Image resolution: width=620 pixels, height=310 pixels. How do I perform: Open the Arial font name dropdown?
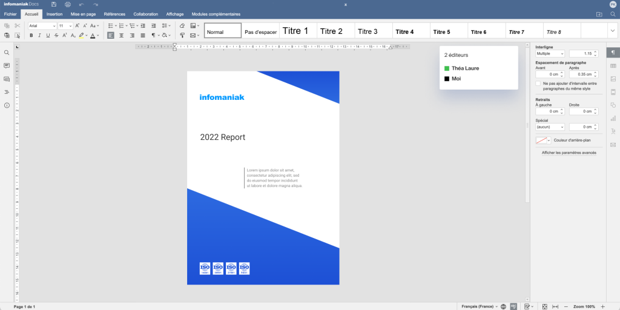tap(54, 26)
